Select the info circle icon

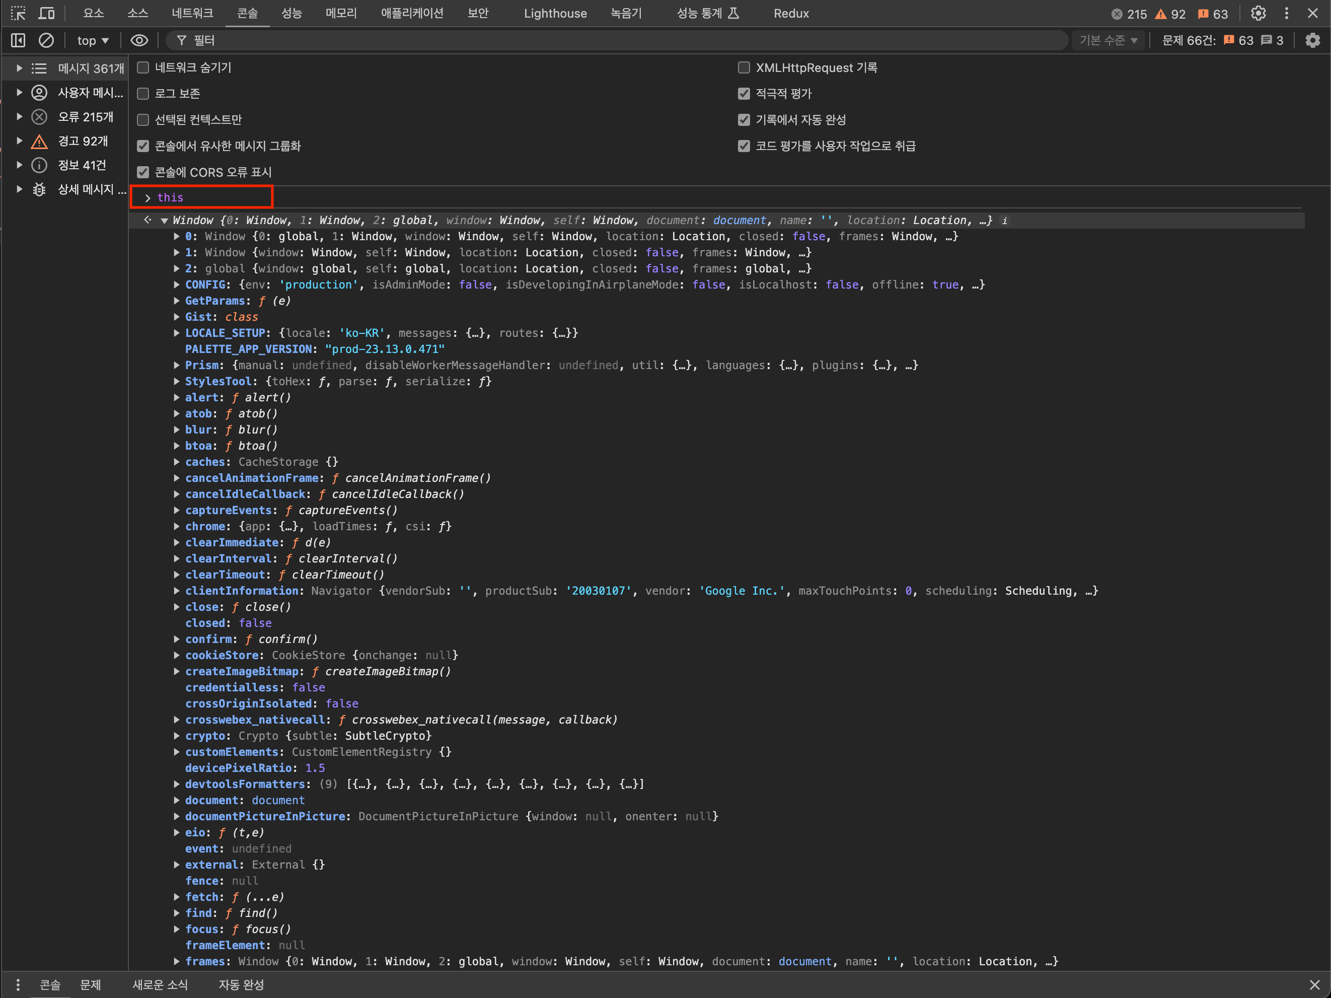coord(39,165)
